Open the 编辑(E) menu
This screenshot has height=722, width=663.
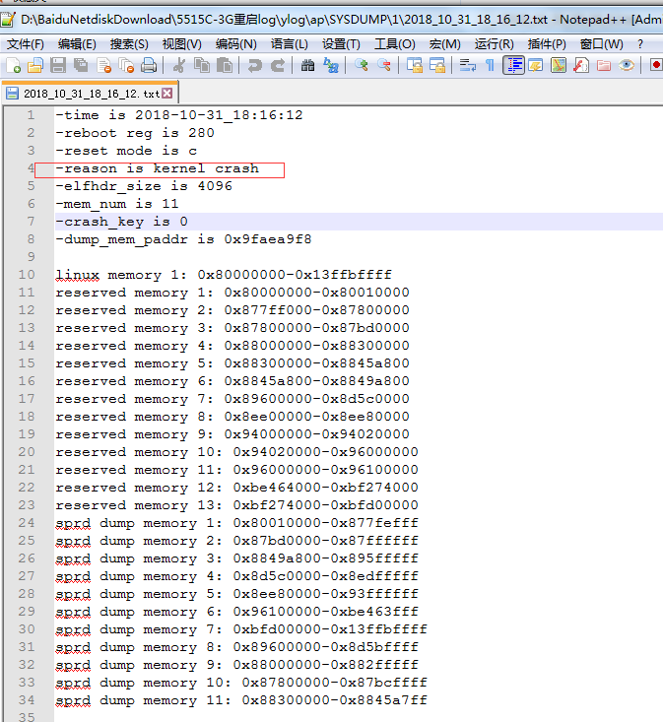pos(77,44)
